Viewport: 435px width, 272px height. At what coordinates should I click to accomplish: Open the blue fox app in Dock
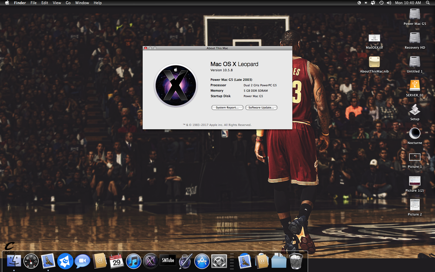[x=65, y=261]
